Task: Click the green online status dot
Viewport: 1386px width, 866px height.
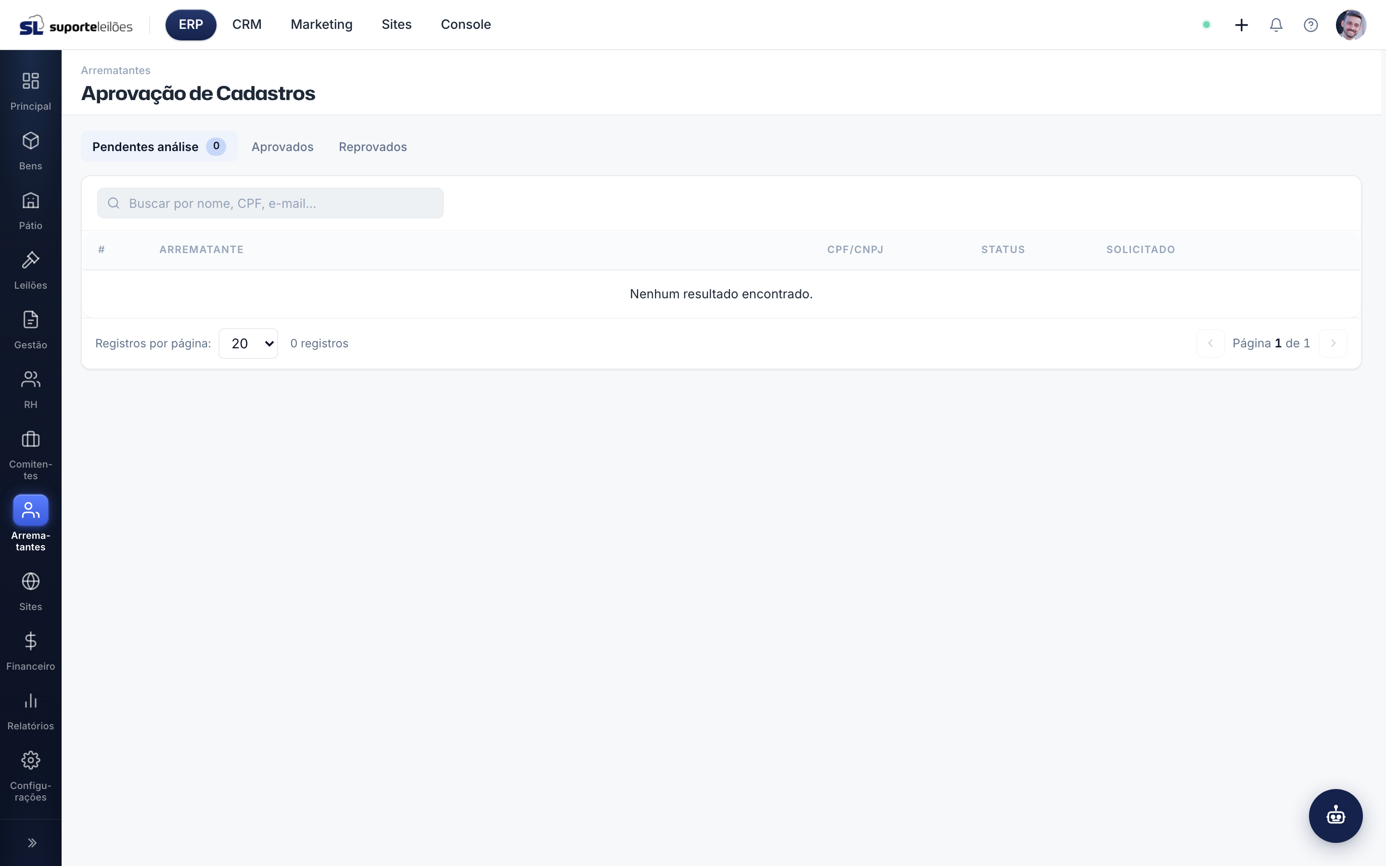Action: coord(1206,25)
